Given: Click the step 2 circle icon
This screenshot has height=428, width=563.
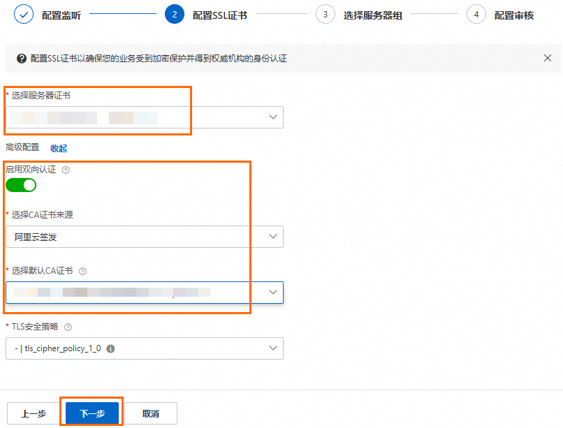Looking at the screenshot, I should click(x=175, y=15).
